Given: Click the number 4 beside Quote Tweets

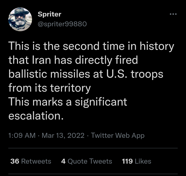Looking at the screenshot, I should click(x=63, y=161).
